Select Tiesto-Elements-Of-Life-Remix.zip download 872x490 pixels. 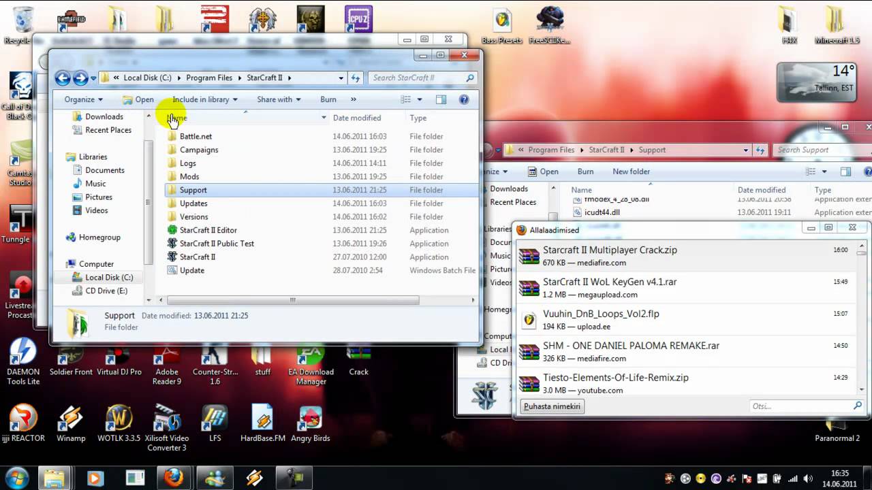(686, 382)
